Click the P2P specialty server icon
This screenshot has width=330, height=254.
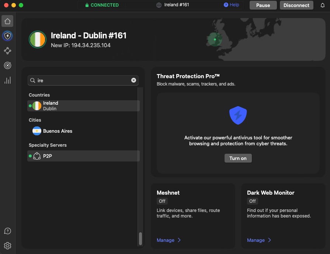37,156
